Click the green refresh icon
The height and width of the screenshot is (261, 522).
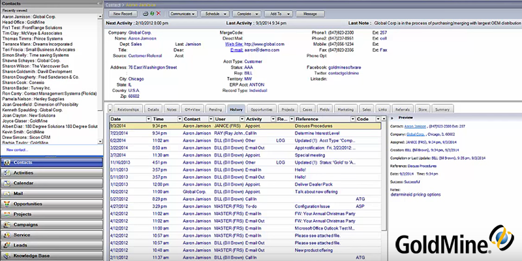(151, 13)
